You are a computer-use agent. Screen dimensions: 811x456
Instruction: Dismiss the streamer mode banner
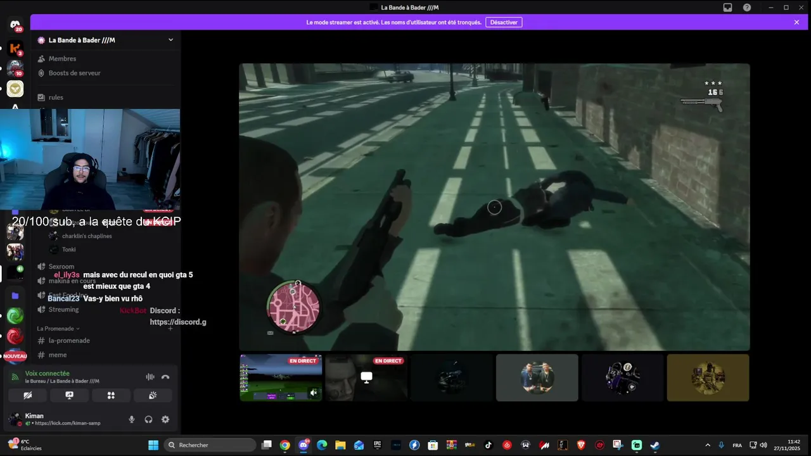796,22
